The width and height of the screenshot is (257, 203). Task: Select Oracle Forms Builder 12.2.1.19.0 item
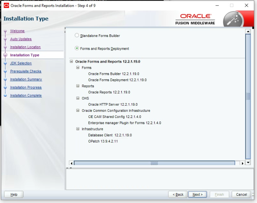[x=113, y=74]
